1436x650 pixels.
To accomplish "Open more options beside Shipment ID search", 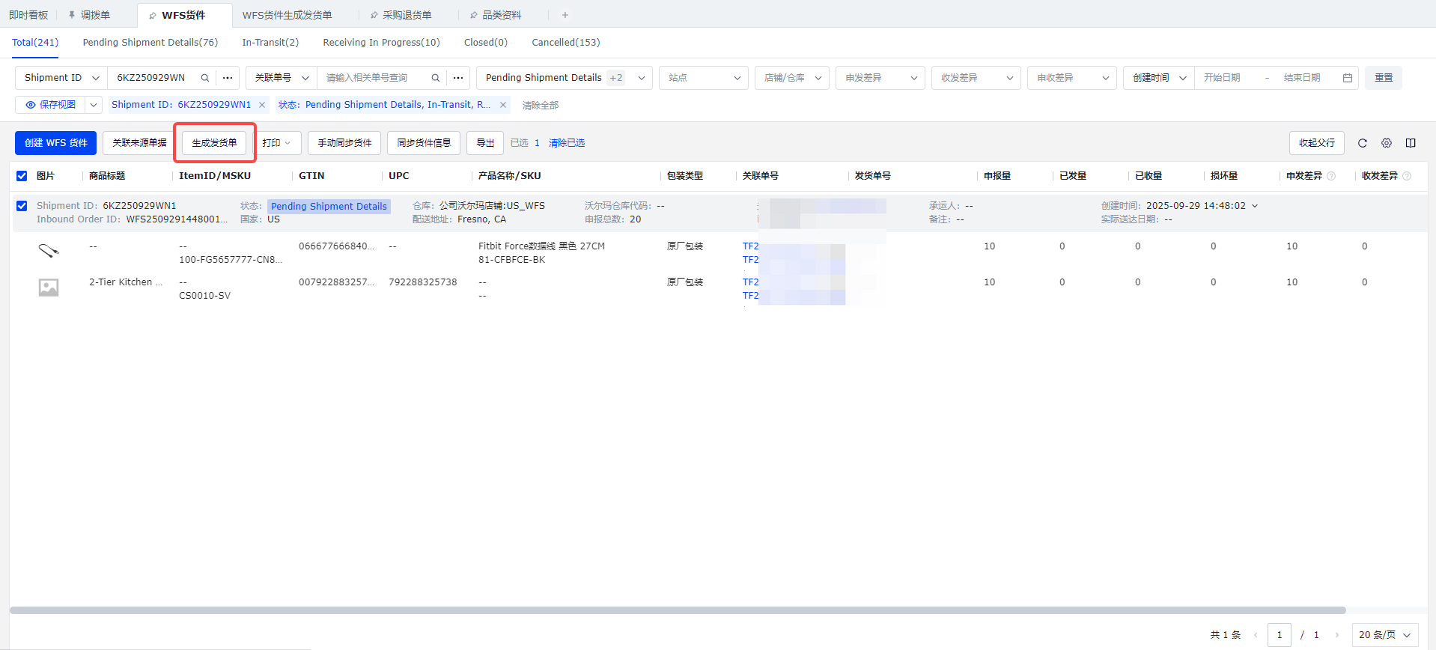I will 228,78.
